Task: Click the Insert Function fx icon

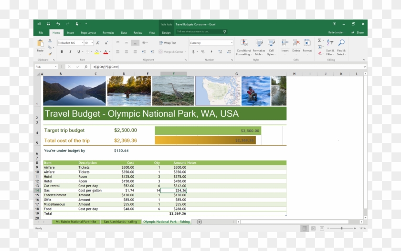Action: [86, 67]
